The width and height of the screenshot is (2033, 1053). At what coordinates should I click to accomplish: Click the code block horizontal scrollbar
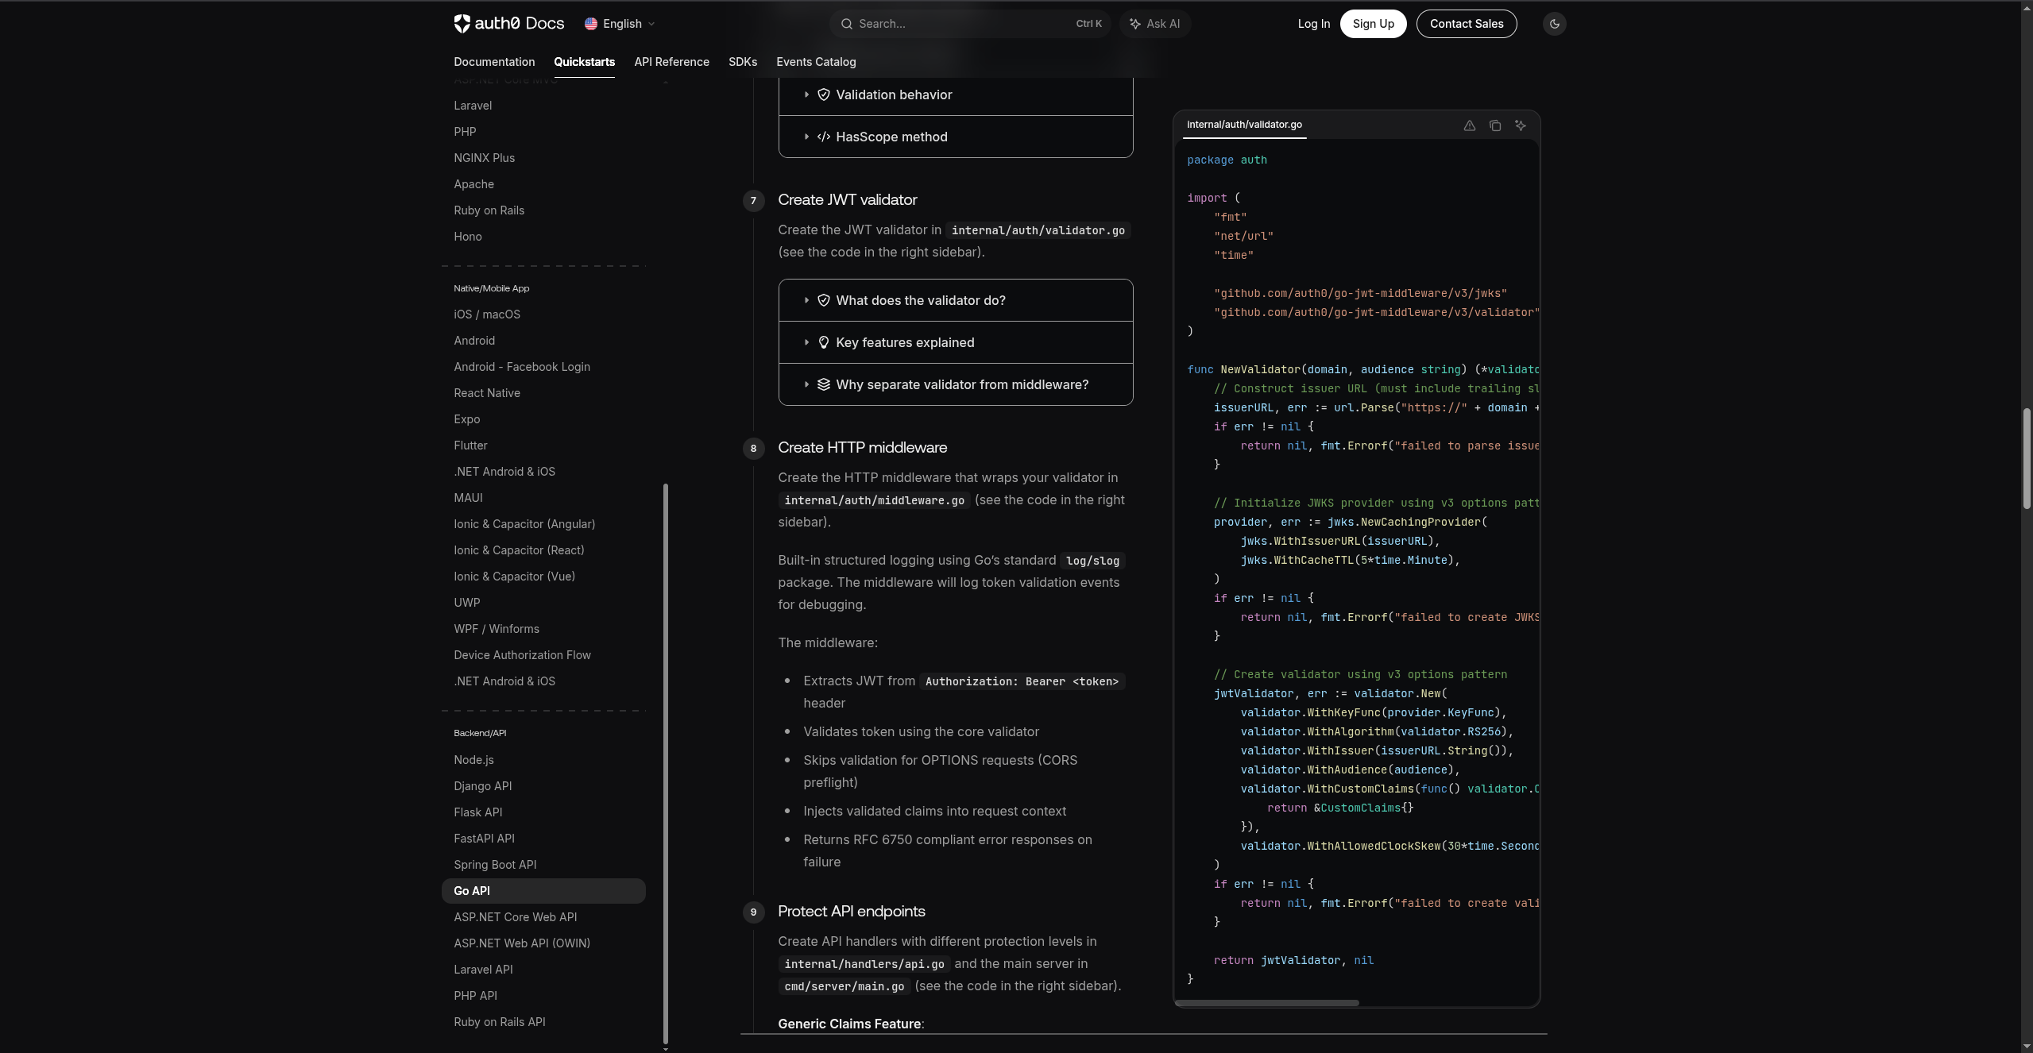[x=1266, y=1003]
